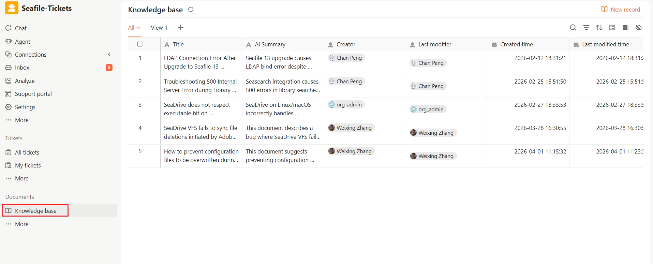
Task: Add a new view with plus icon
Action: (181, 28)
